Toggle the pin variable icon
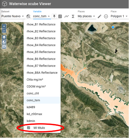The width and height of the screenshot is (129, 138). pos(54,16)
